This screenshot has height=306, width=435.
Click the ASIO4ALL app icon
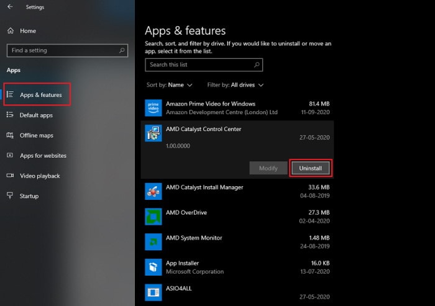(153, 292)
